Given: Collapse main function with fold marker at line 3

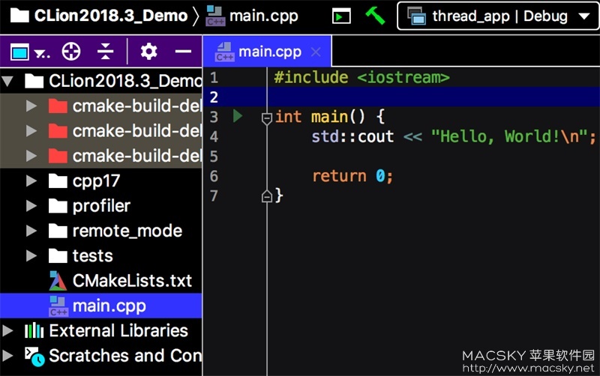Looking at the screenshot, I should (267, 118).
